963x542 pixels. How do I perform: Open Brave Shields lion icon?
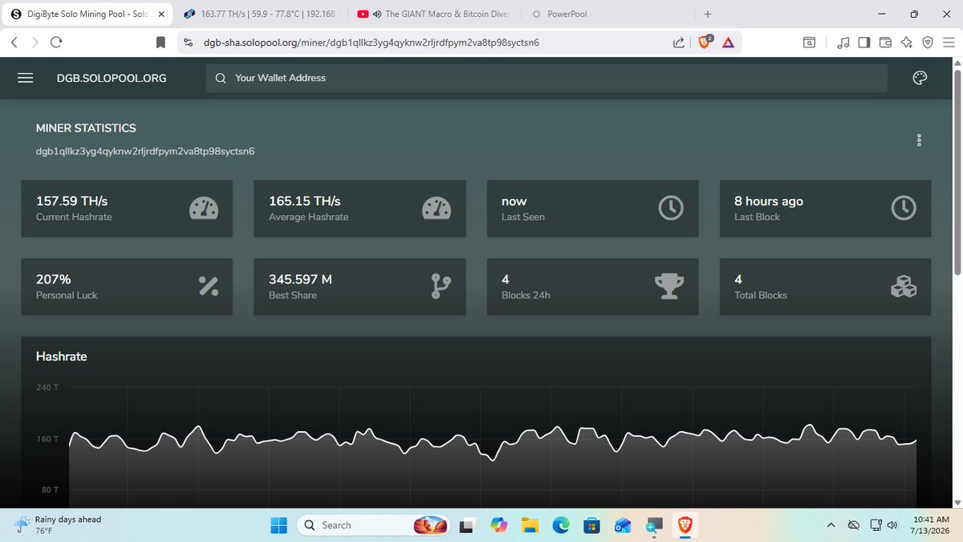[x=705, y=43]
